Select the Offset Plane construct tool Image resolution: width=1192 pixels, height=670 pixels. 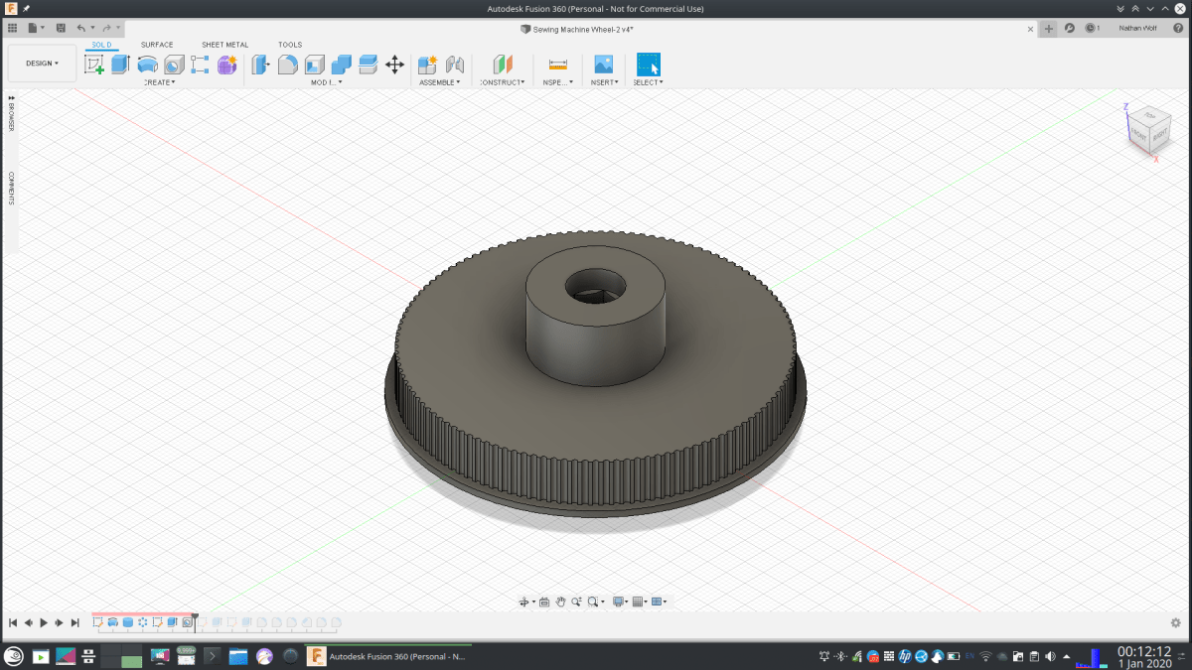point(502,65)
